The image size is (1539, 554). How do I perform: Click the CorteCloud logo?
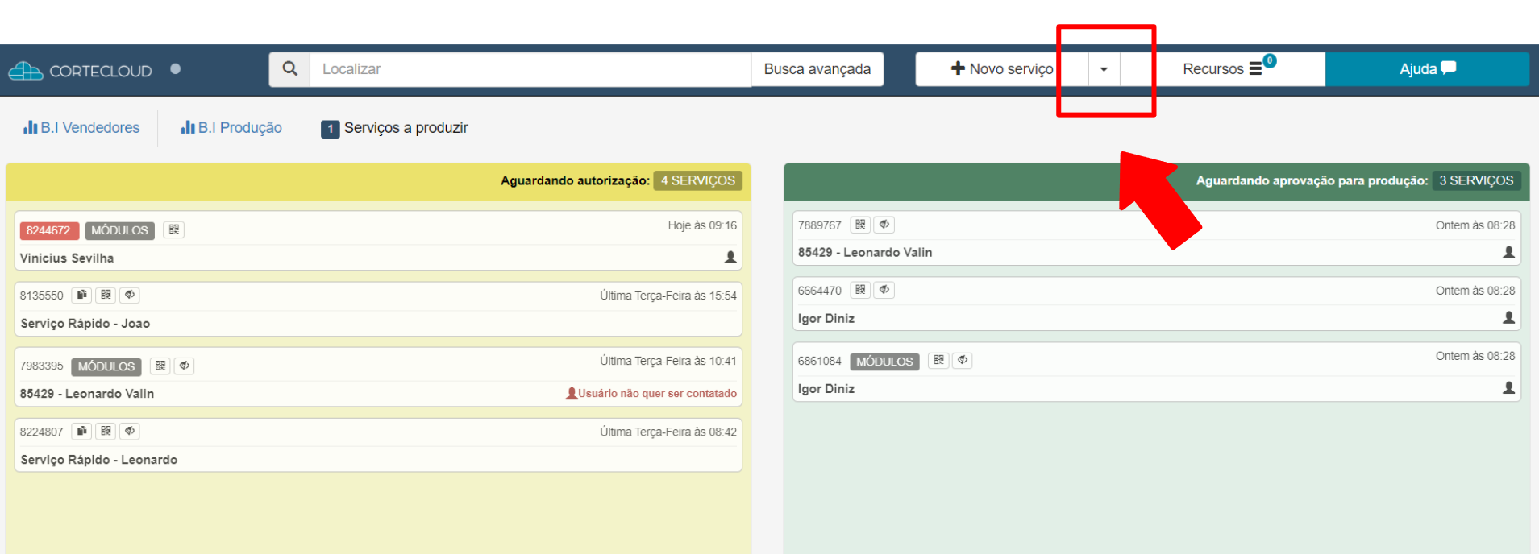81,71
